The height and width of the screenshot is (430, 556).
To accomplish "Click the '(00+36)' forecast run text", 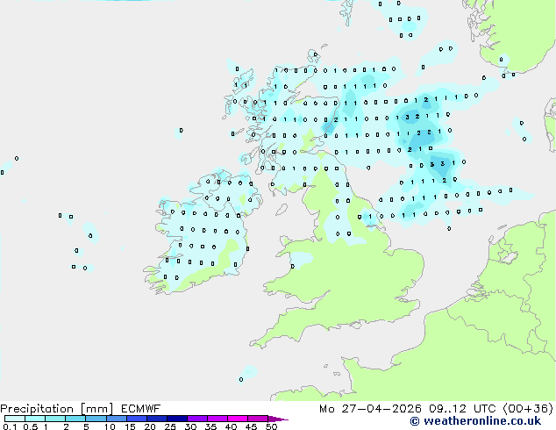I will click(528, 409).
